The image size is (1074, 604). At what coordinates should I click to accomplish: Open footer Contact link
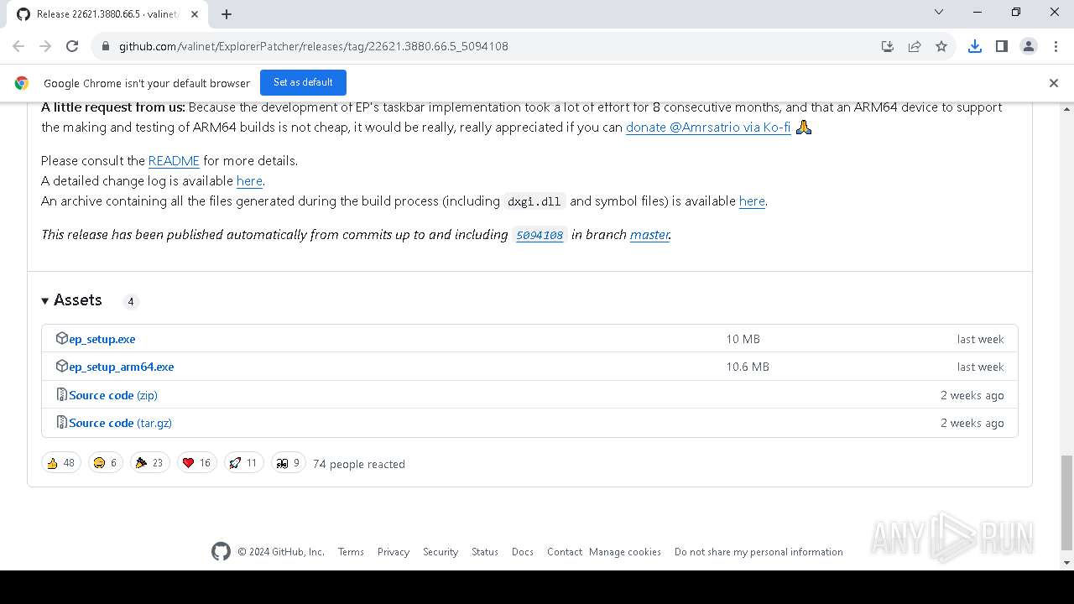click(x=565, y=551)
